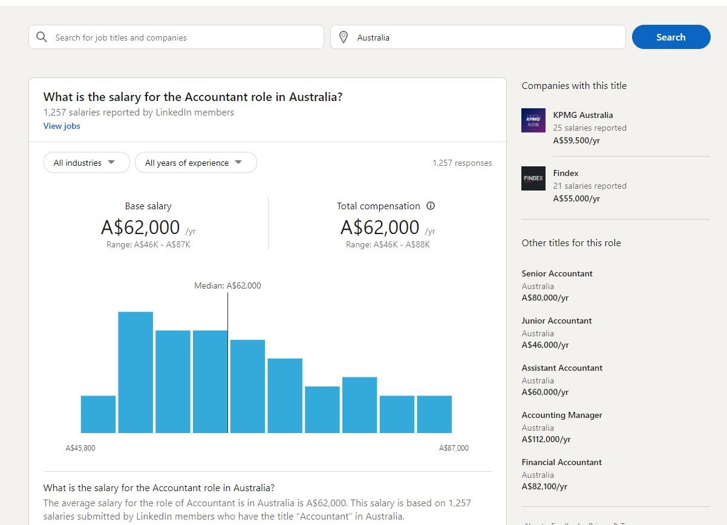Click the KPMG Australia company name
The width and height of the screenshot is (727, 525).
pyautogui.click(x=582, y=115)
